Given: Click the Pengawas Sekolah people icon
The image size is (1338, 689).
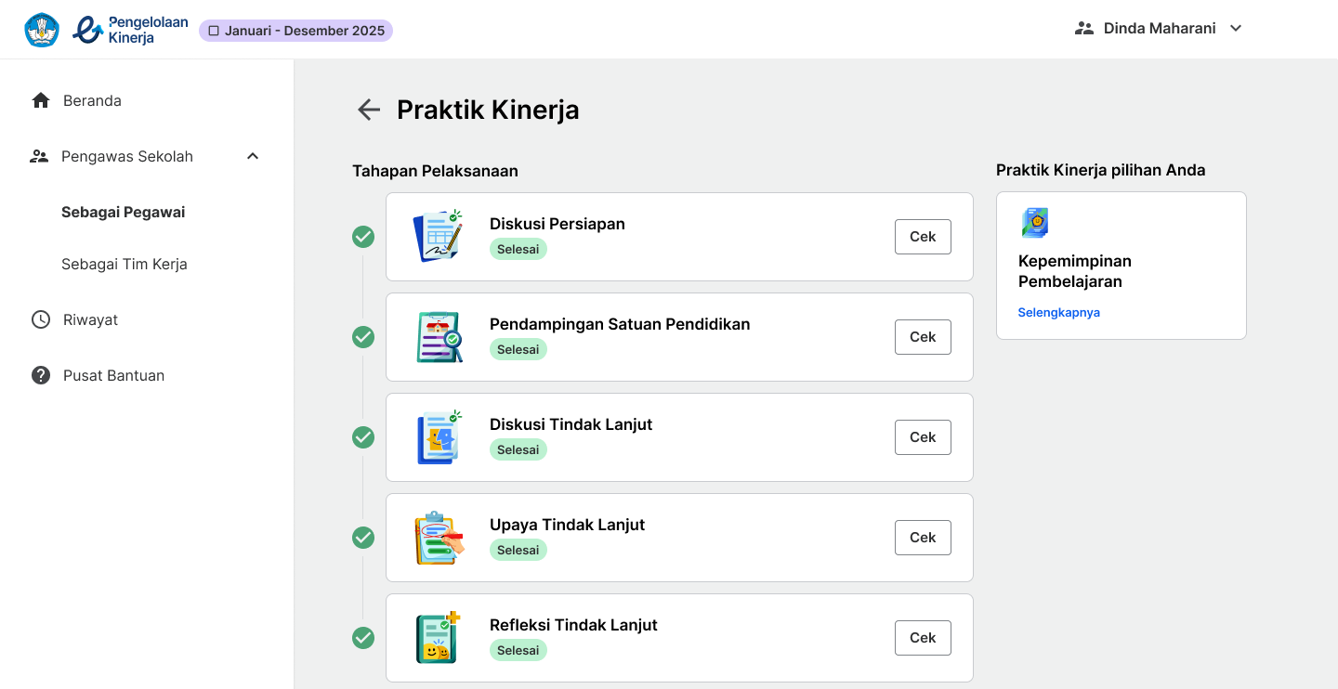Looking at the screenshot, I should tap(39, 156).
